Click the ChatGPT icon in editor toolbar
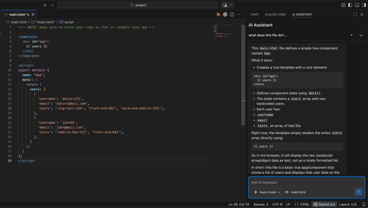368x208 pixels. pos(225,15)
